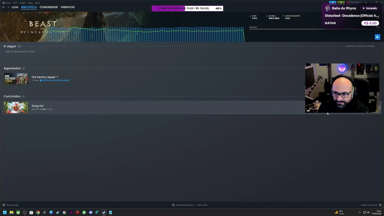
Task: Click the R$ 5,00 donation badge
Action: [x=370, y=23]
